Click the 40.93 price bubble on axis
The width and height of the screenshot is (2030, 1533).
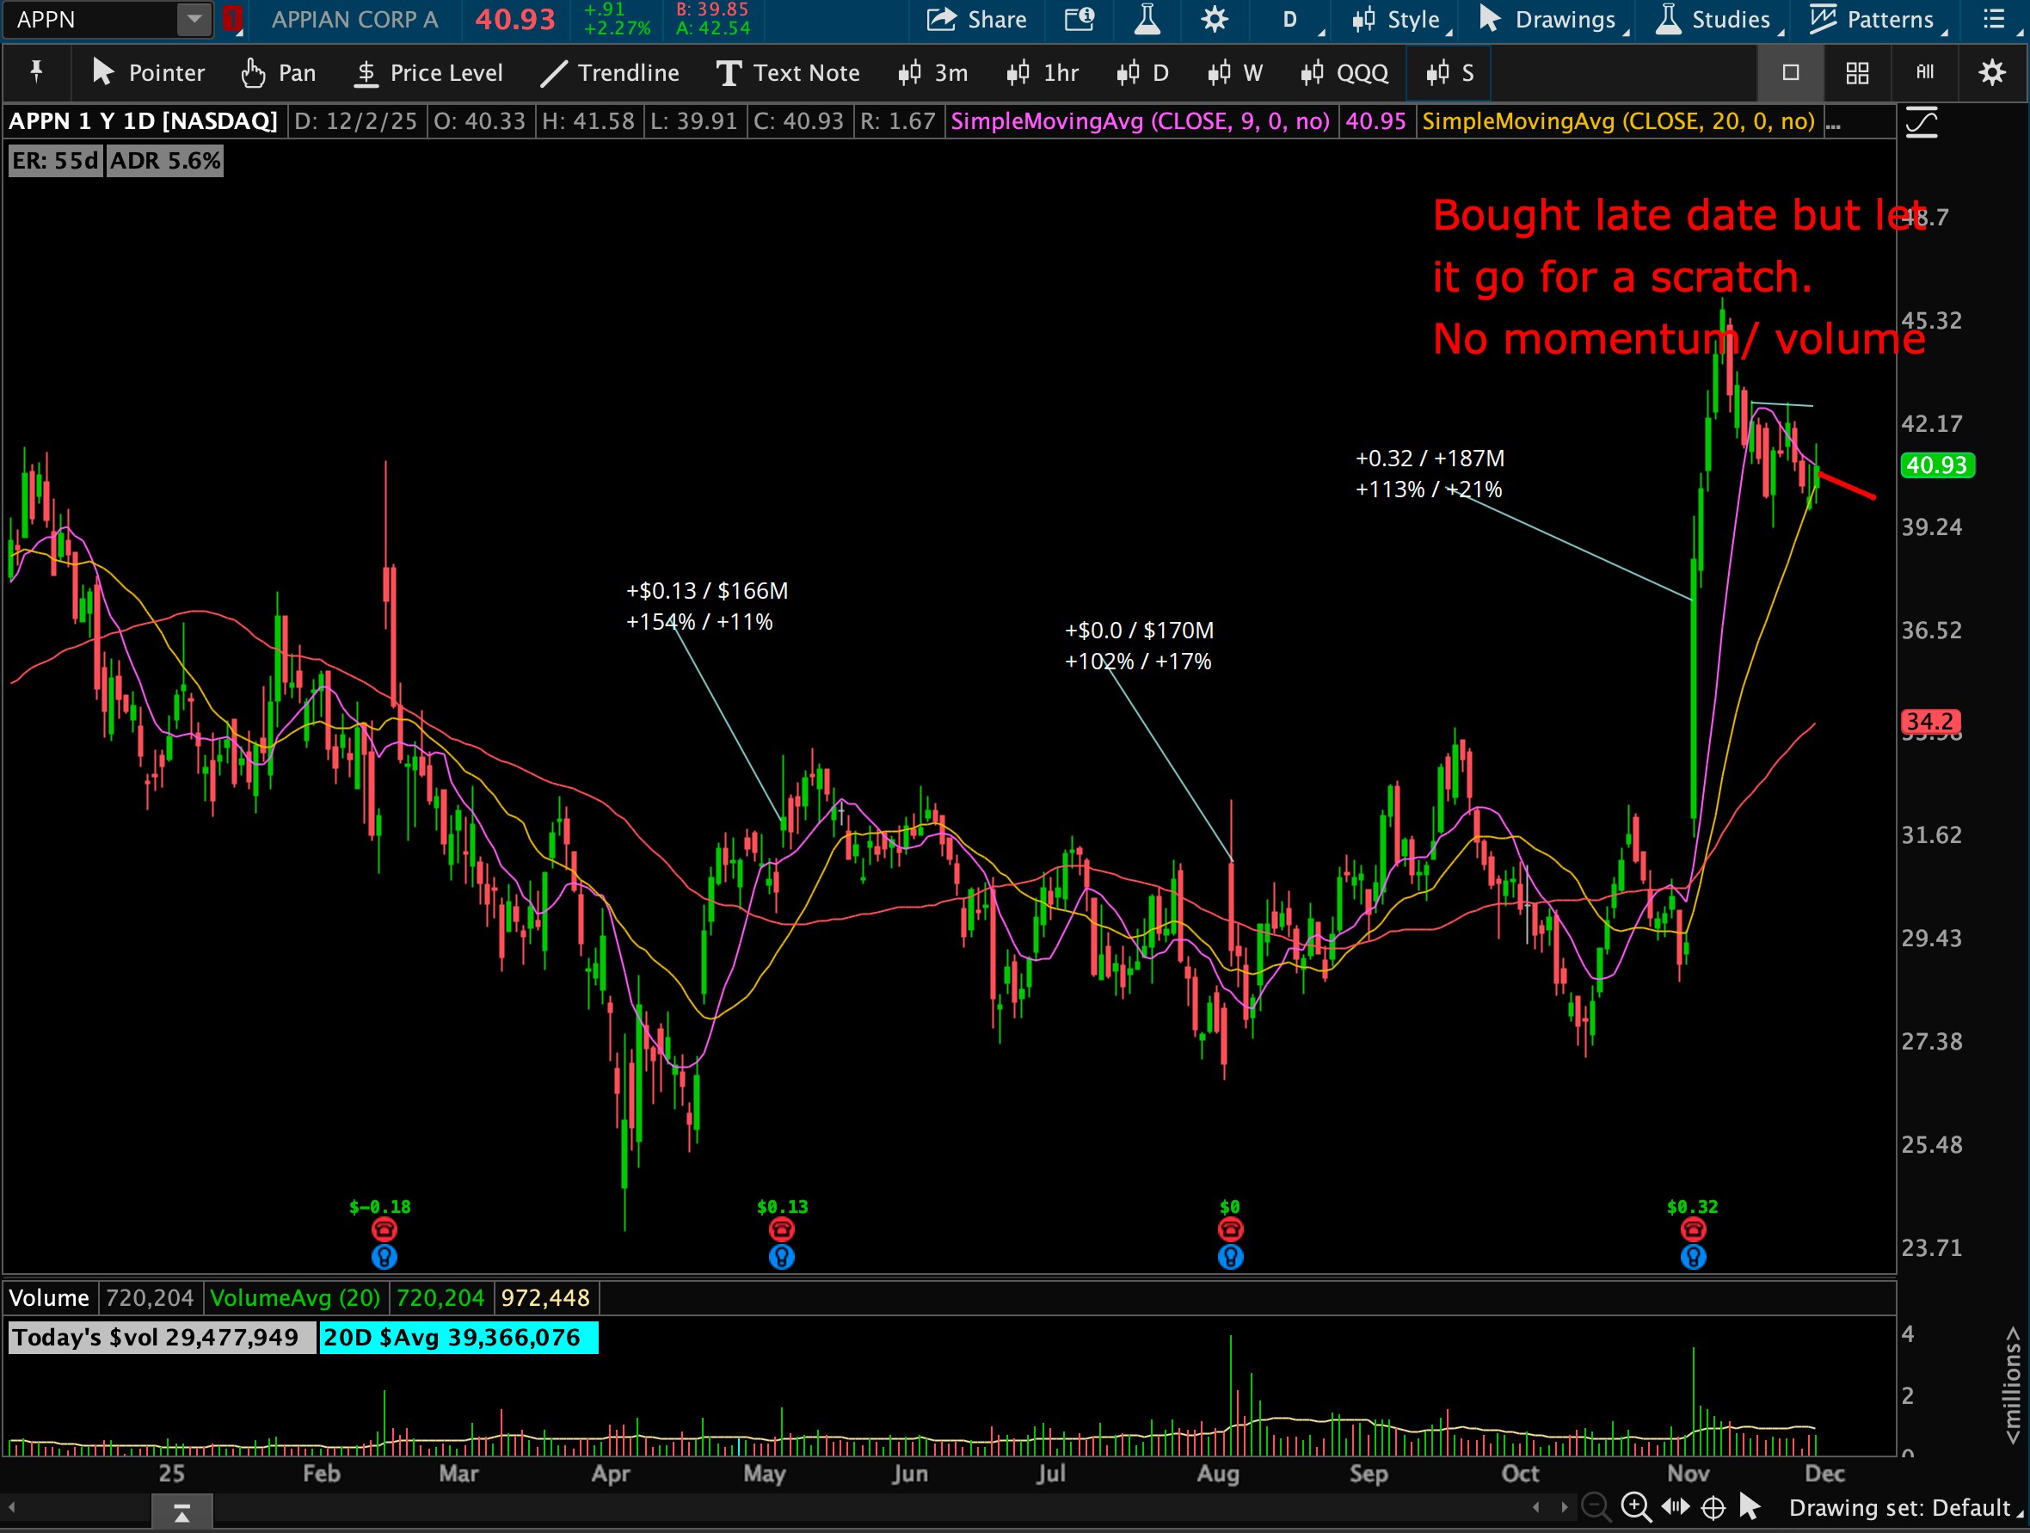pos(1936,465)
